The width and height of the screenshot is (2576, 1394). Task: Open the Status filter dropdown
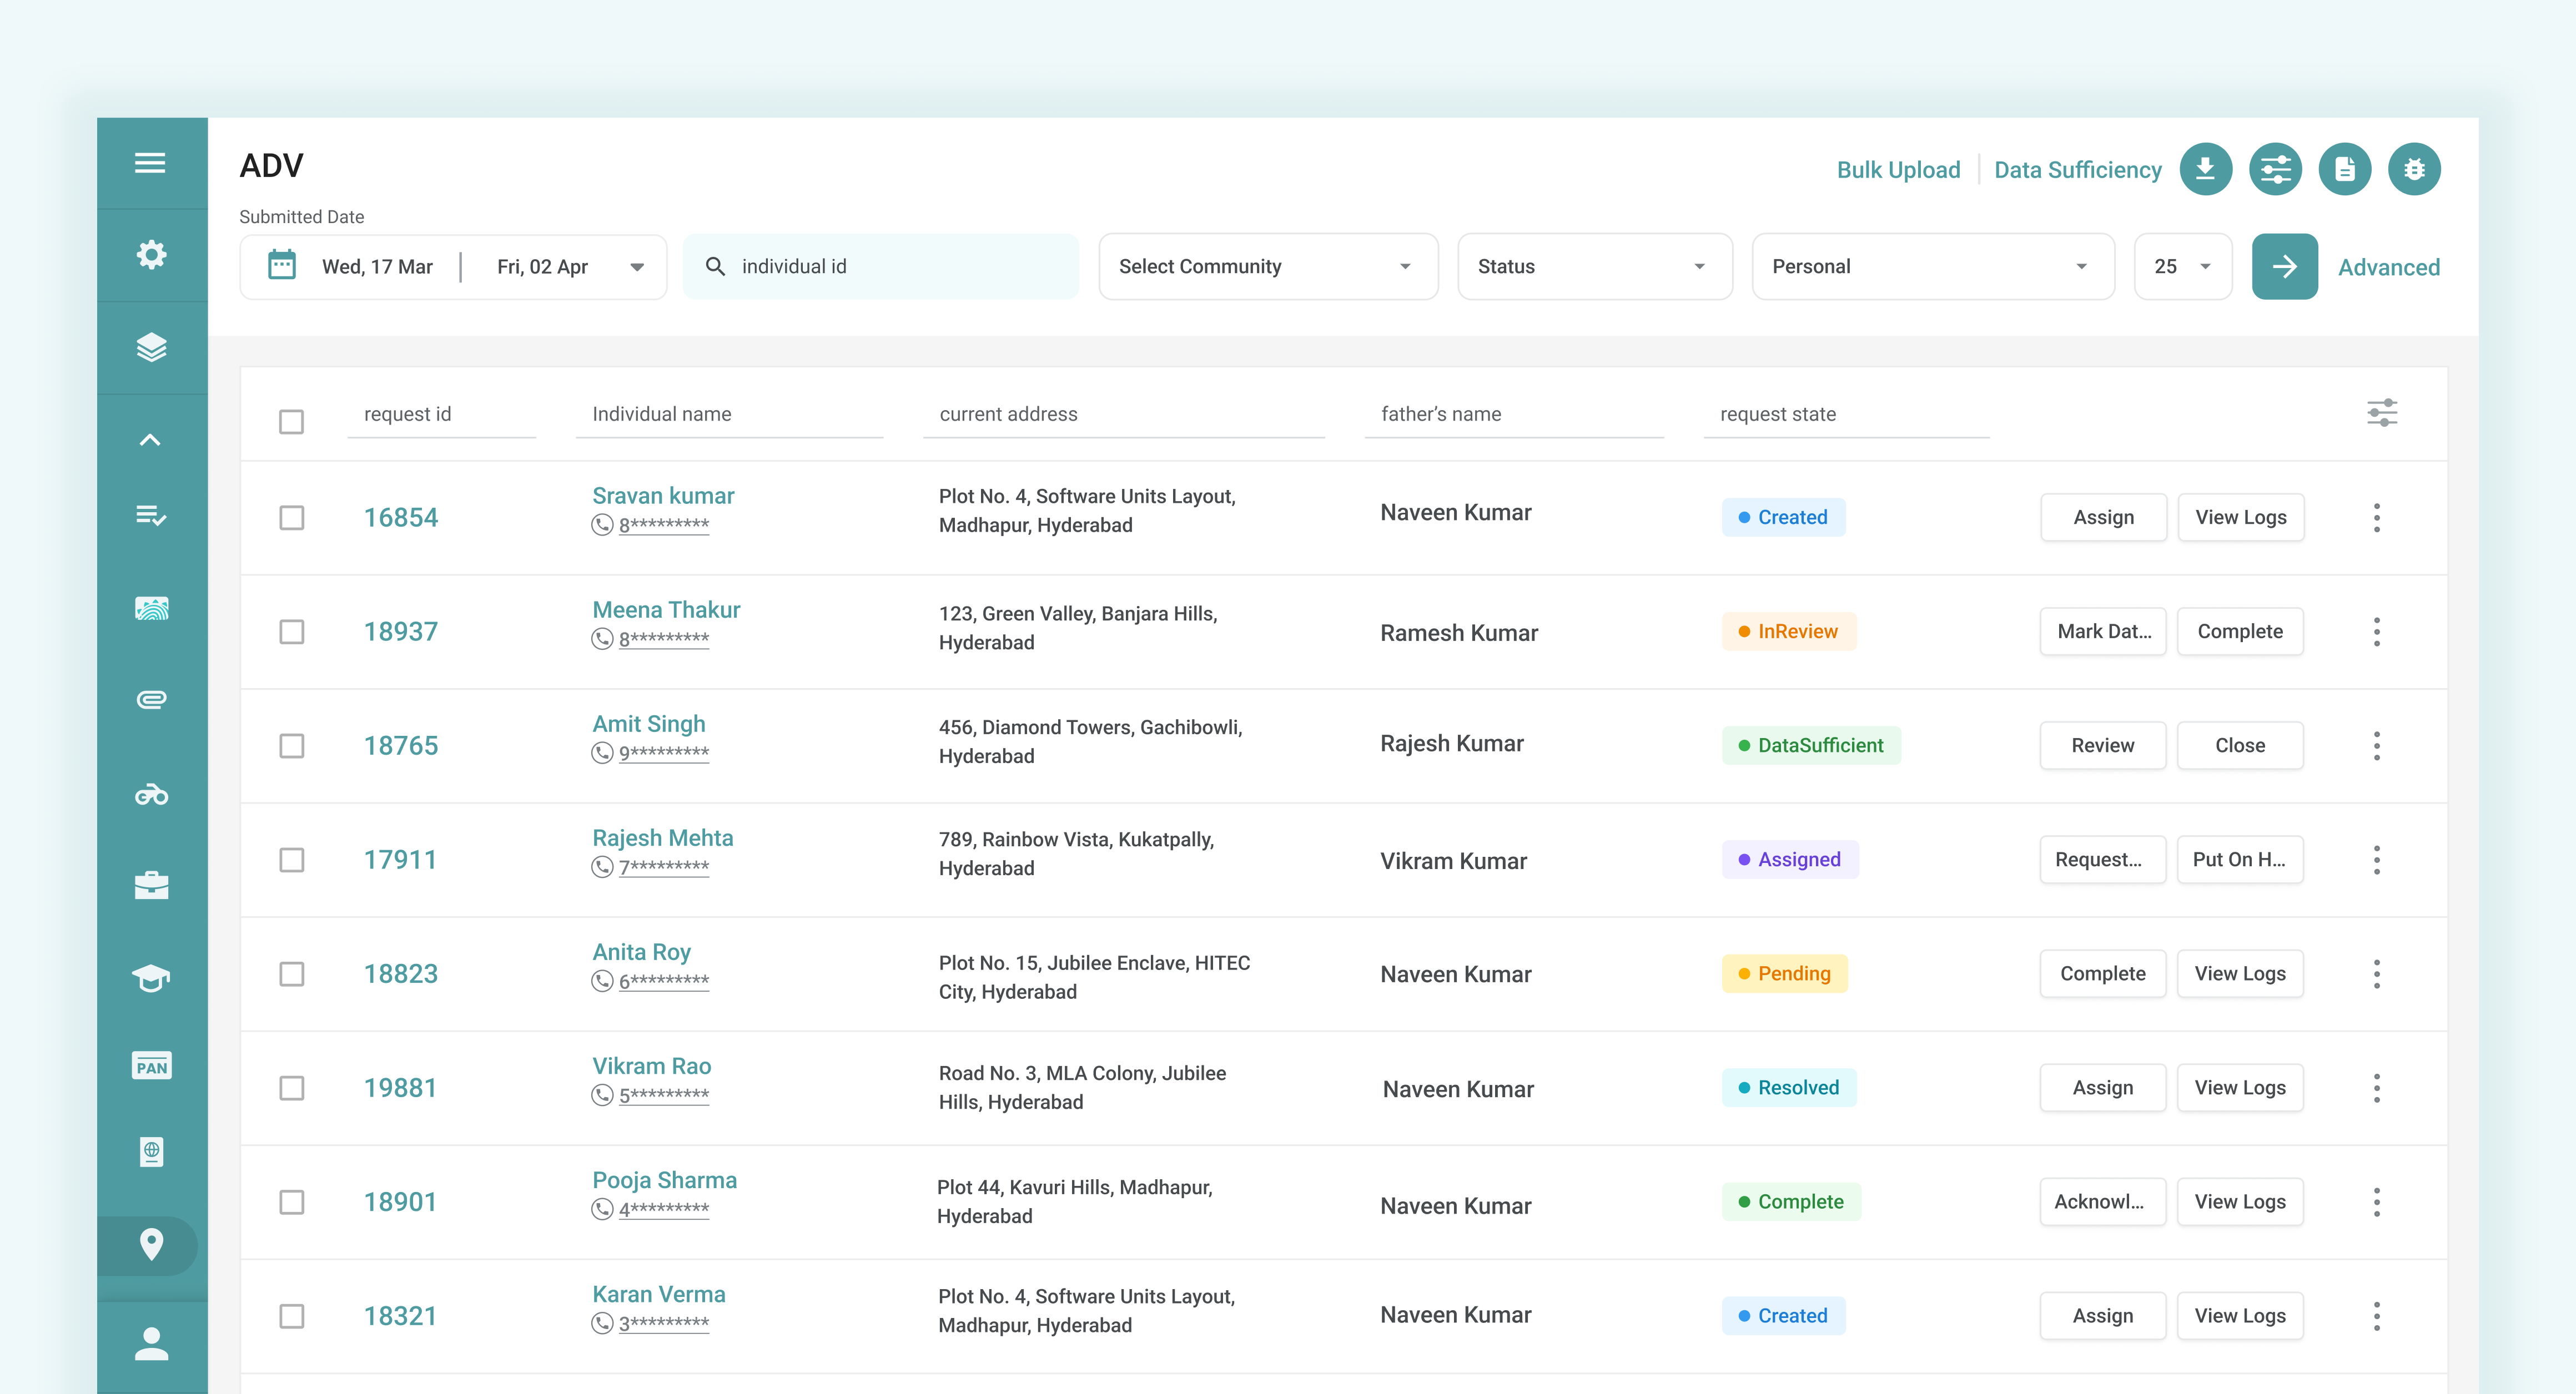(x=1594, y=266)
